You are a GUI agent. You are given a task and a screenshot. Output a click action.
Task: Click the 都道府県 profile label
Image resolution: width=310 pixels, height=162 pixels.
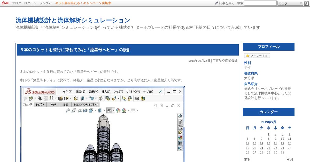coord(251,73)
